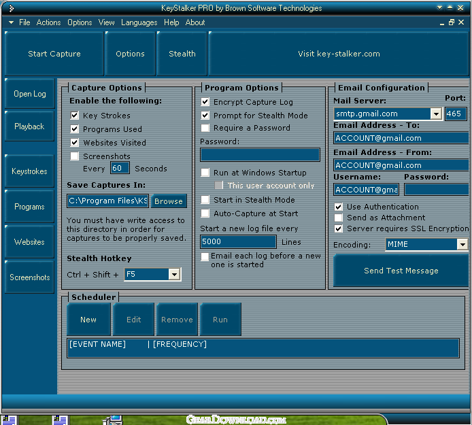
Task: Create a New scheduler event
Action: (x=88, y=320)
